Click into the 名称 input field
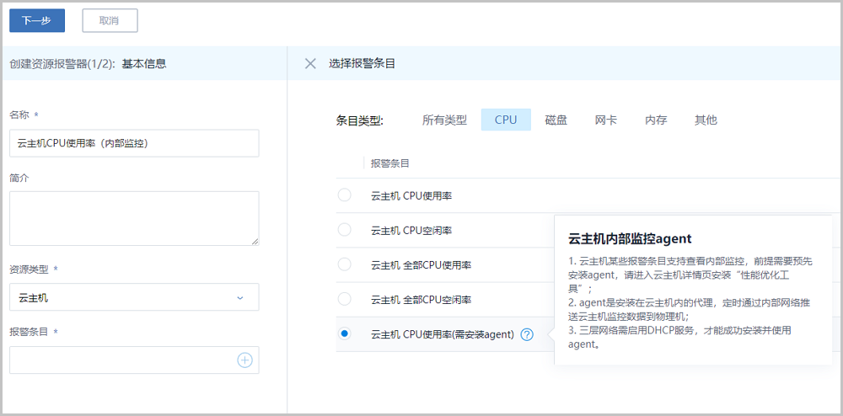Image resolution: width=843 pixels, height=416 pixels. (134, 143)
